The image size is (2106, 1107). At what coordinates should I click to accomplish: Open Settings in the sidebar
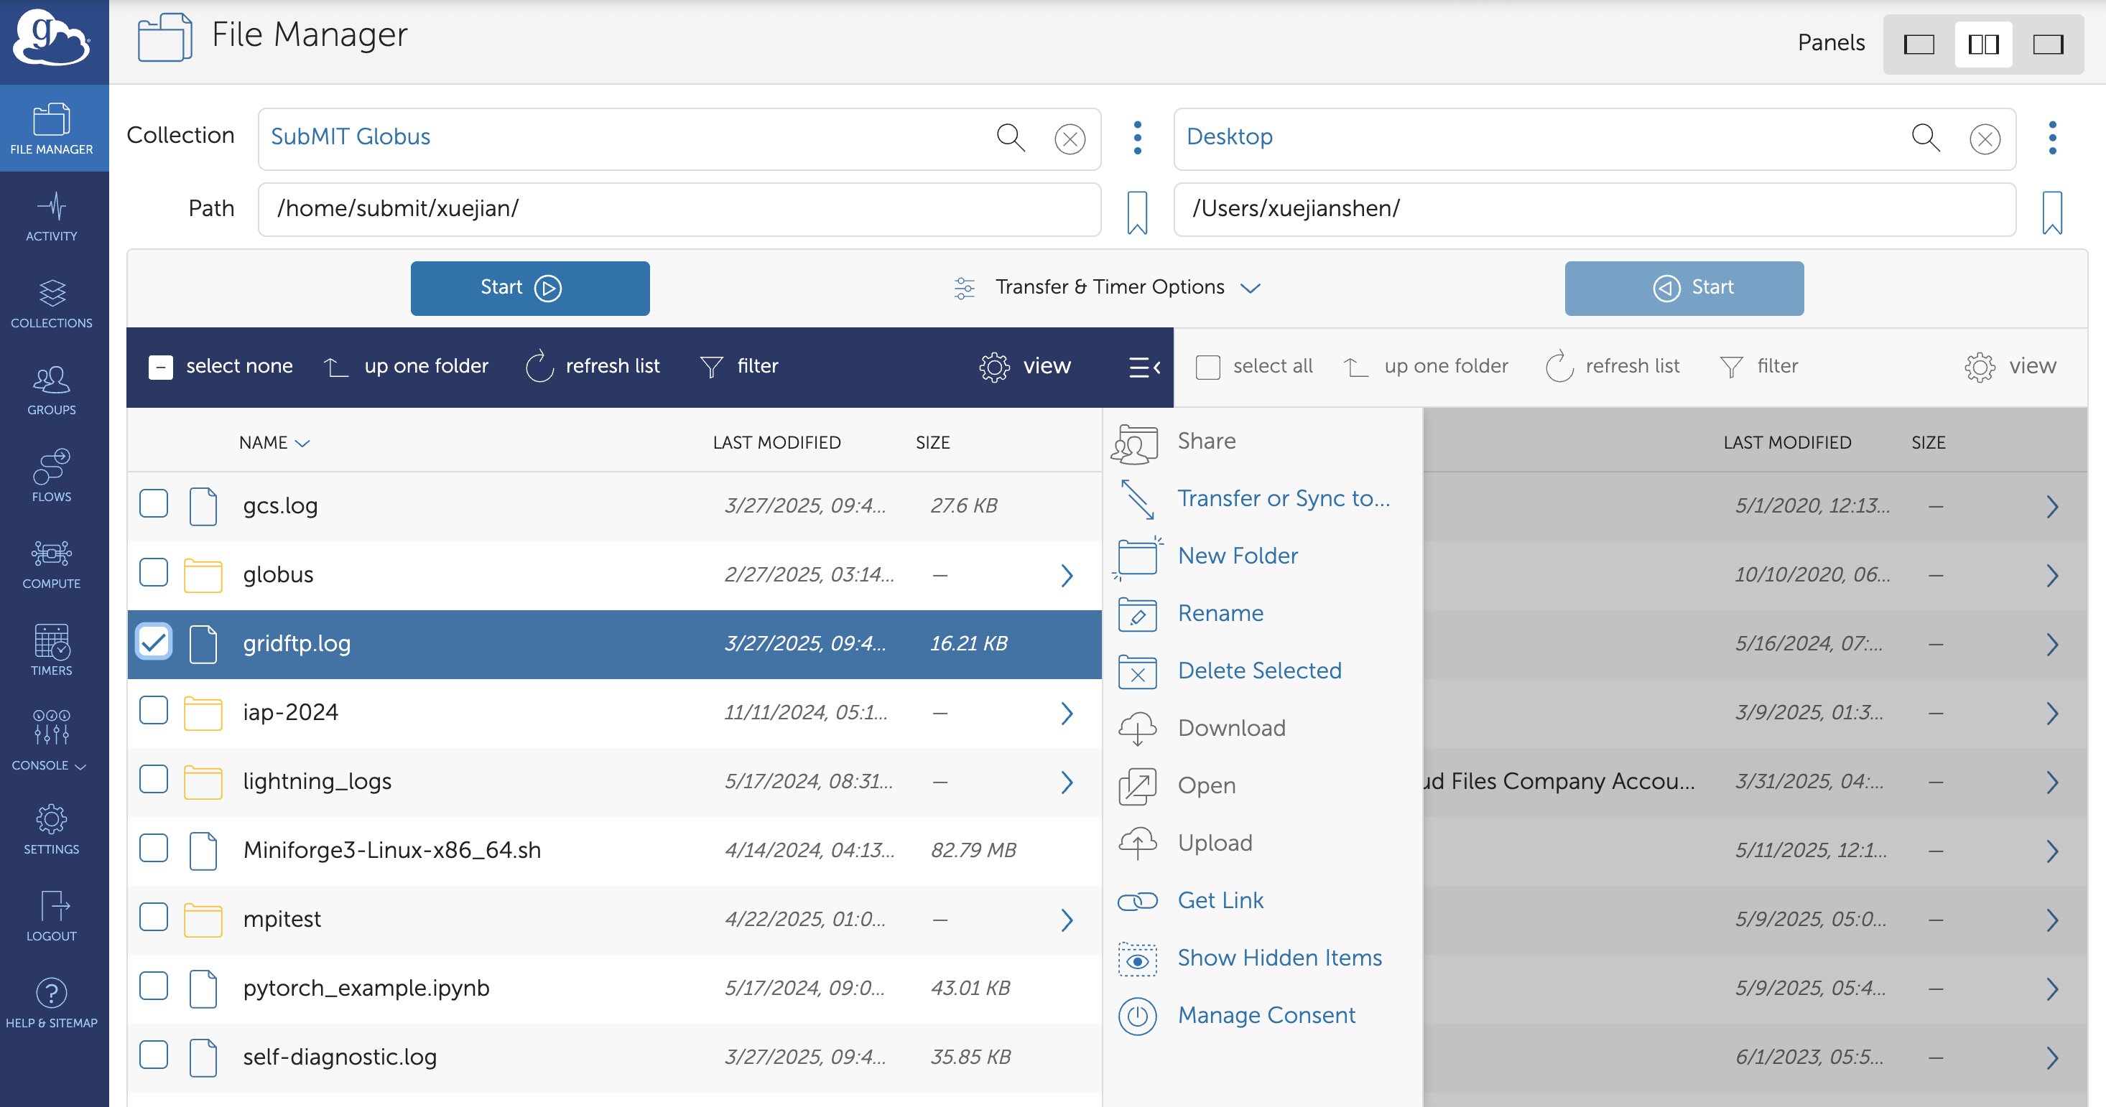[x=52, y=828]
